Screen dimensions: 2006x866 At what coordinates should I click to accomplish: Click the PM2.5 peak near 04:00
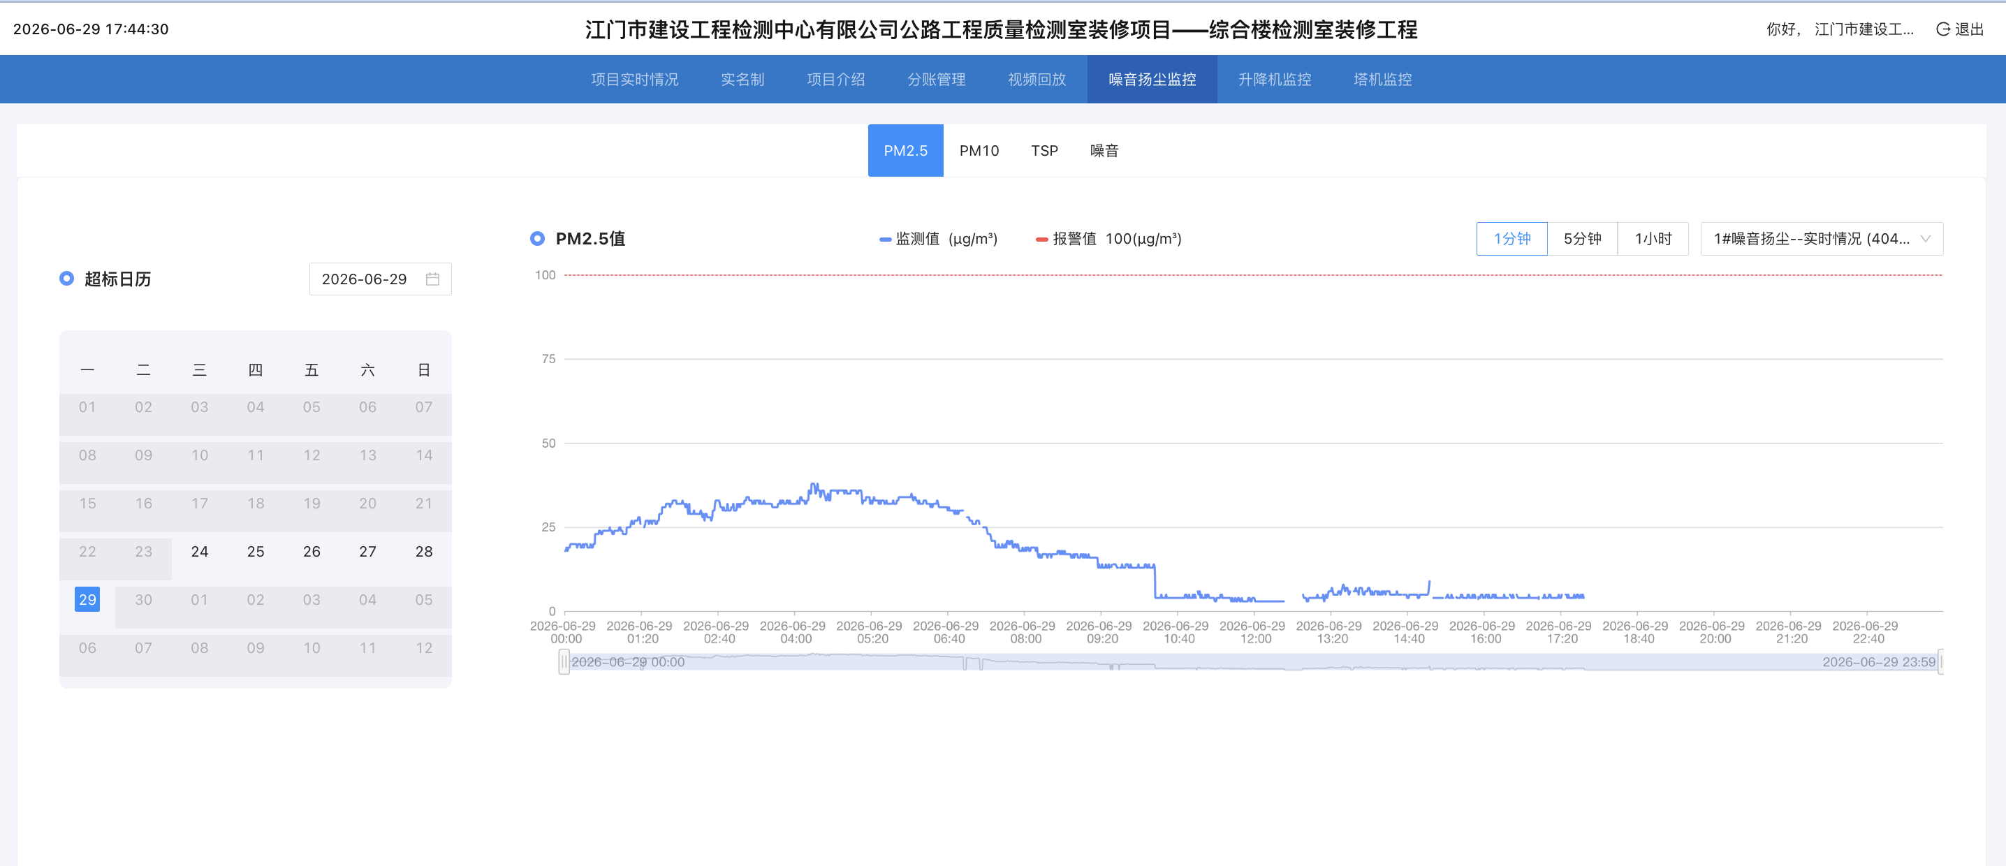(x=813, y=485)
